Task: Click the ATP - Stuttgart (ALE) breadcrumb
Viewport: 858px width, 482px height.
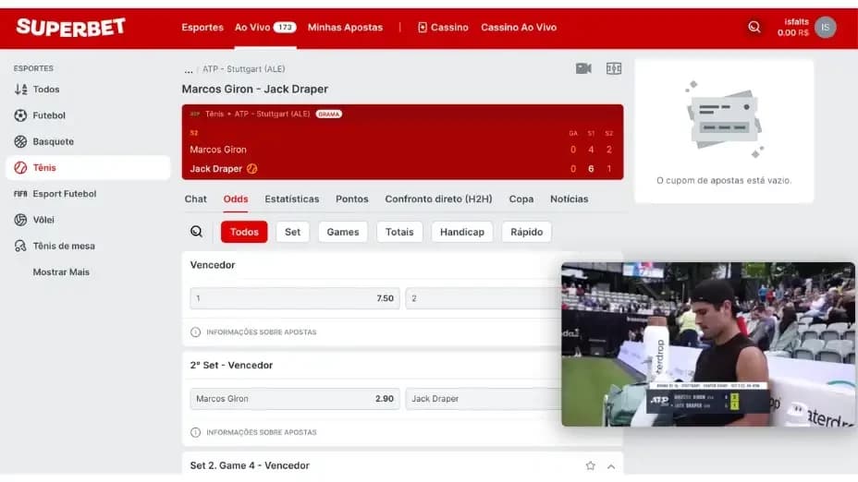Action: [x=243, y=69]
